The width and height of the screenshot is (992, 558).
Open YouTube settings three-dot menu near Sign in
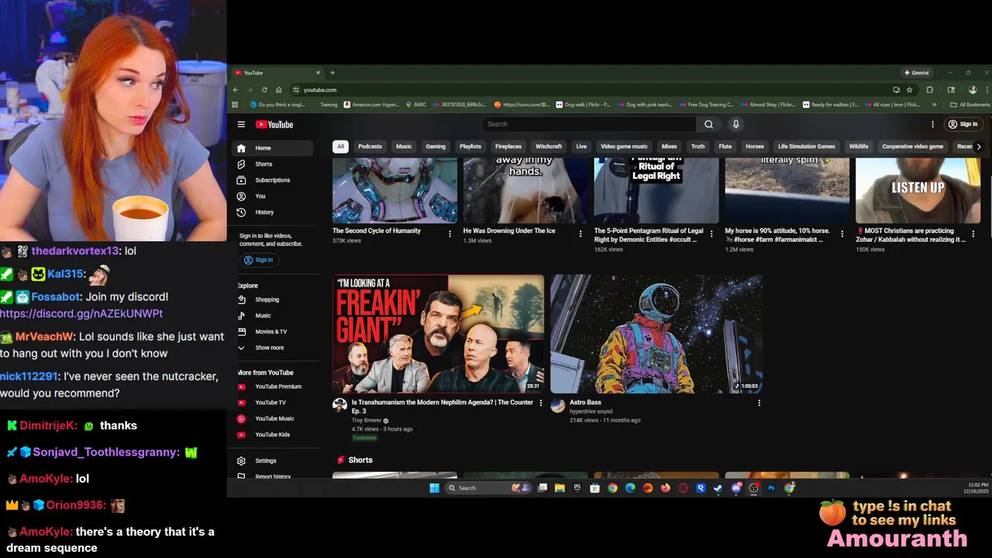[x=932, y=124]
